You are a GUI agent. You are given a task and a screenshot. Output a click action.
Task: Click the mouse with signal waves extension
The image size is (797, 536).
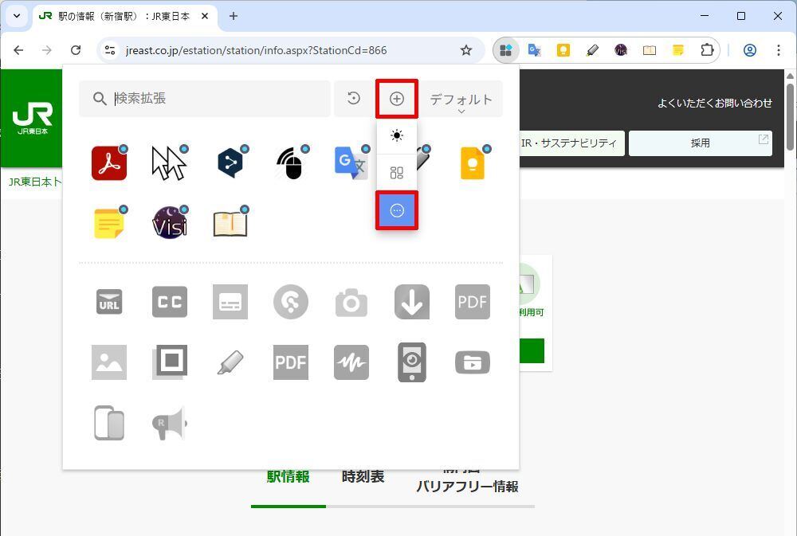point(291,162)
